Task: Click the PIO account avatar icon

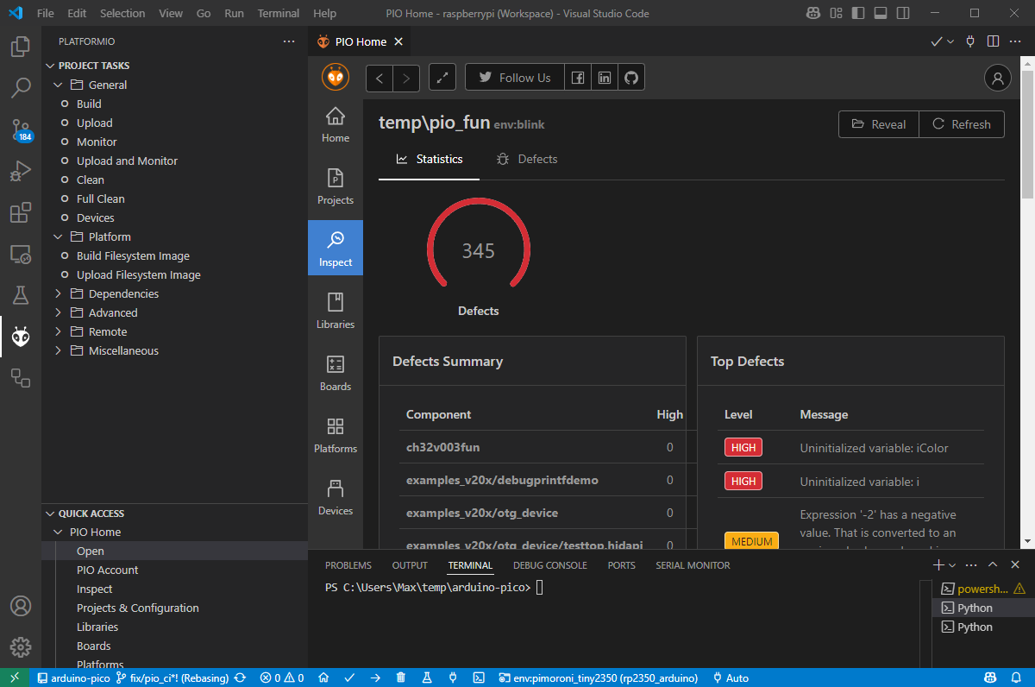Action: pos(998,78)
